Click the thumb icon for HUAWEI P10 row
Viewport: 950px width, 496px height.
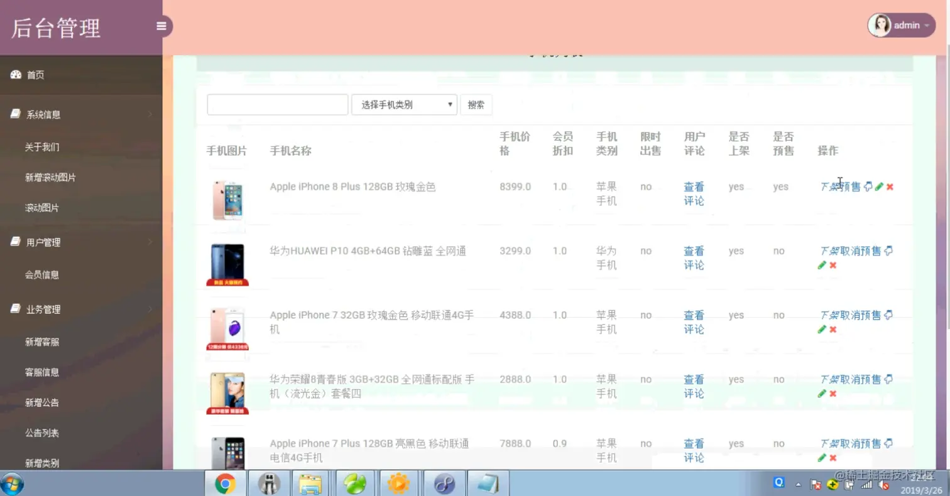click(x=888, y=251)
